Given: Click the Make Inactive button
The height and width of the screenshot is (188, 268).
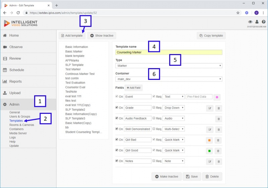Looking at the screenshot, I should pos(166,177).
